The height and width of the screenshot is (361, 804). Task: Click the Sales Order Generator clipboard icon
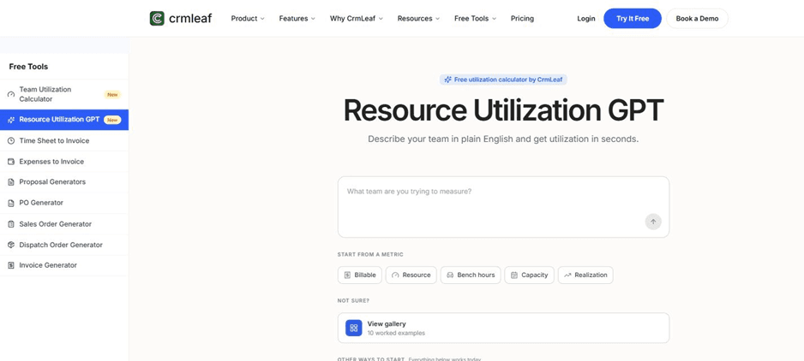[x=11, y=224]
